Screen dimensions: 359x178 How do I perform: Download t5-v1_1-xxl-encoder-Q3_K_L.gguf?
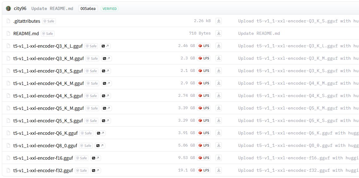[219, 46]
